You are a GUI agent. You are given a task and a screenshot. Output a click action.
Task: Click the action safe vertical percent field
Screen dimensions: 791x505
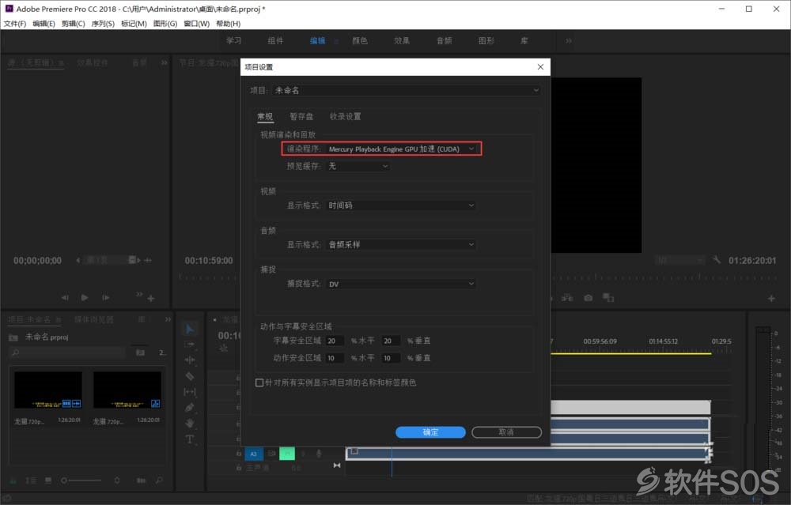click(x=391, y=358)
